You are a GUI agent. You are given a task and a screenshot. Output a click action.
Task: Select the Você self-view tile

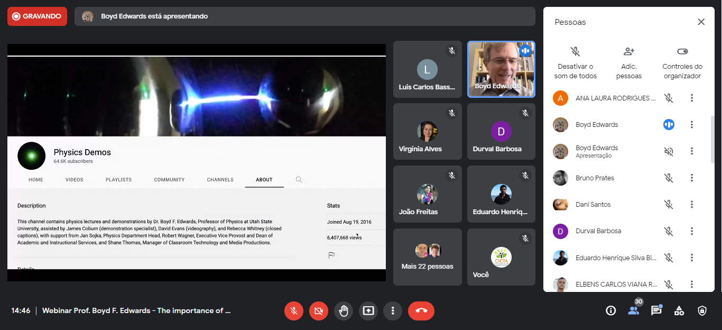coord(501,257)
